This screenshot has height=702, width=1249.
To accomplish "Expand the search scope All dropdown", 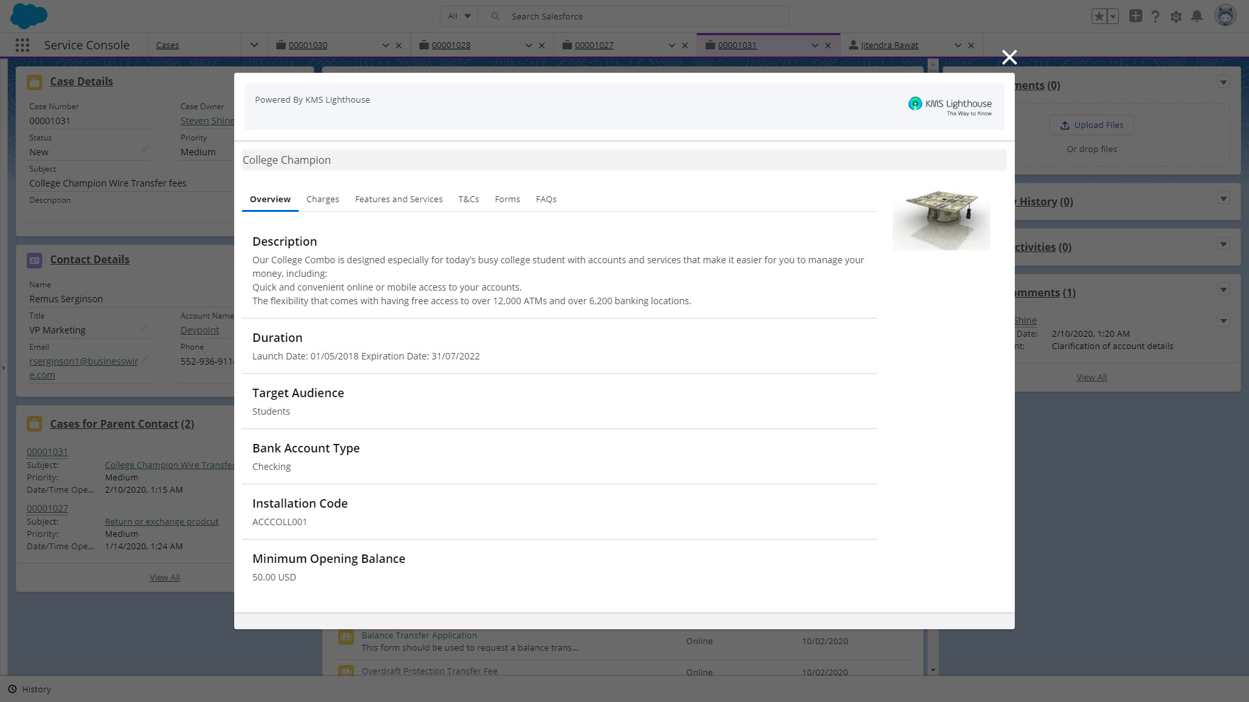I will coord(459,16).
